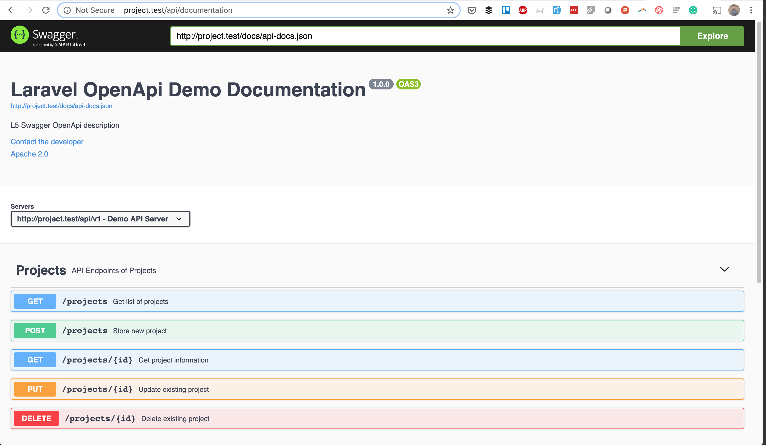
Task: Open the Servers dropdown selector
Action: 100,219
